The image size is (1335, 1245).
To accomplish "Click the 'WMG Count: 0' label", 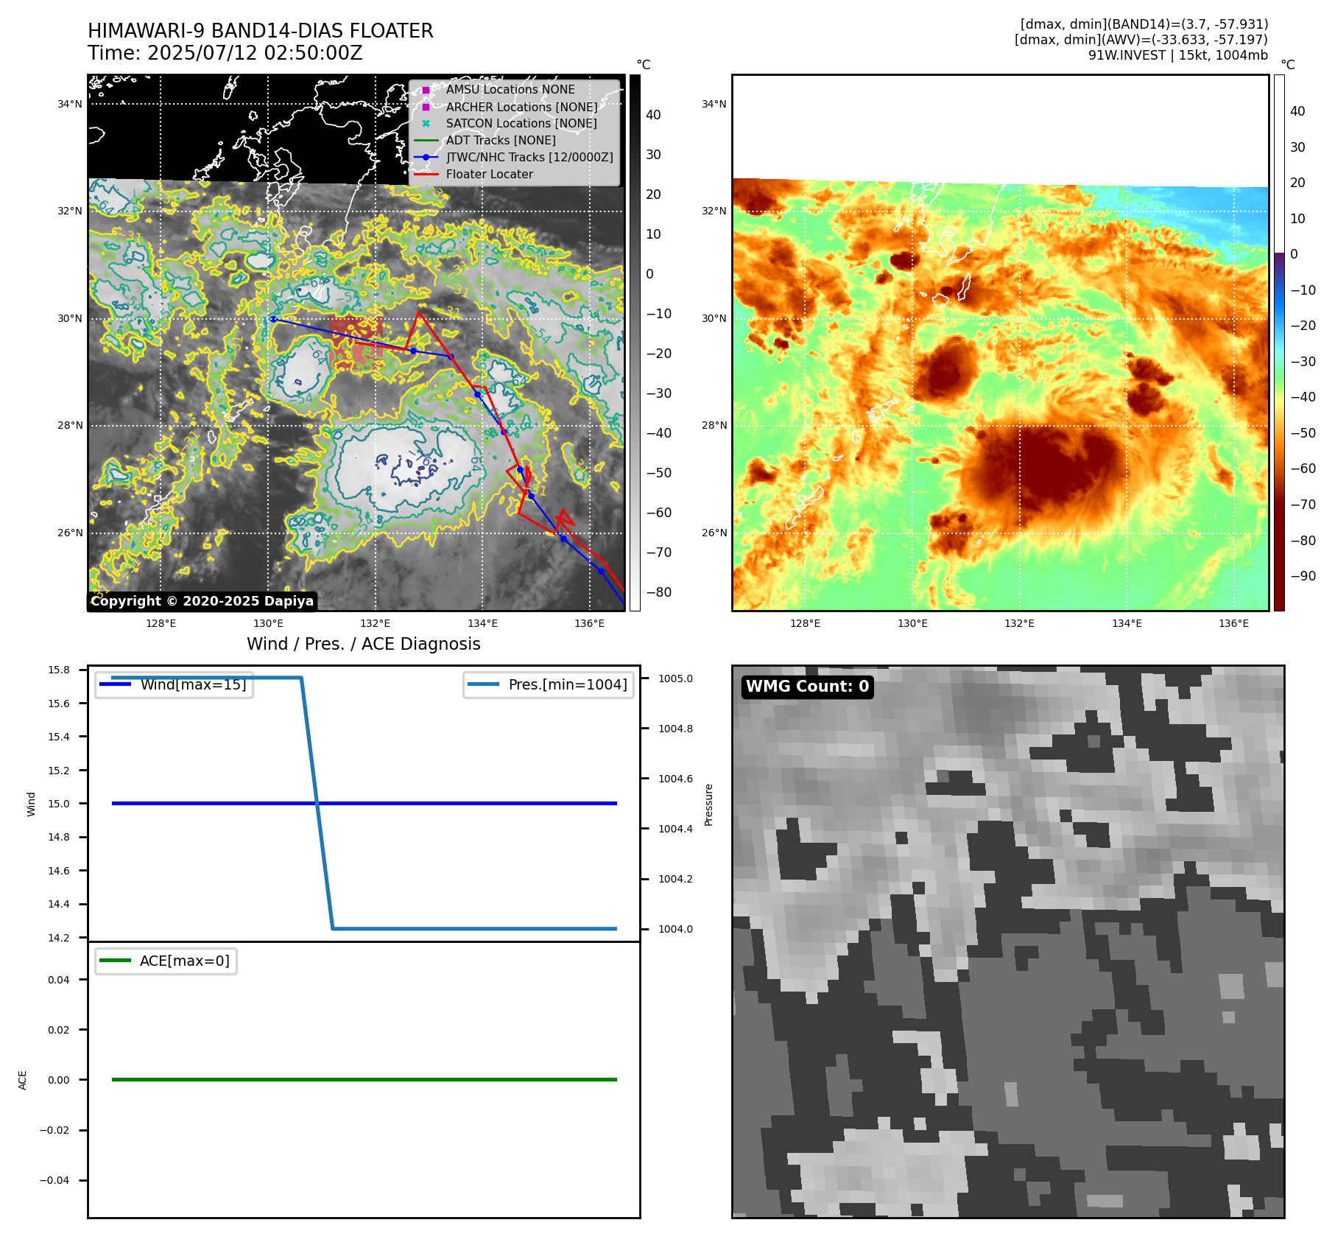I will point(807,687).
